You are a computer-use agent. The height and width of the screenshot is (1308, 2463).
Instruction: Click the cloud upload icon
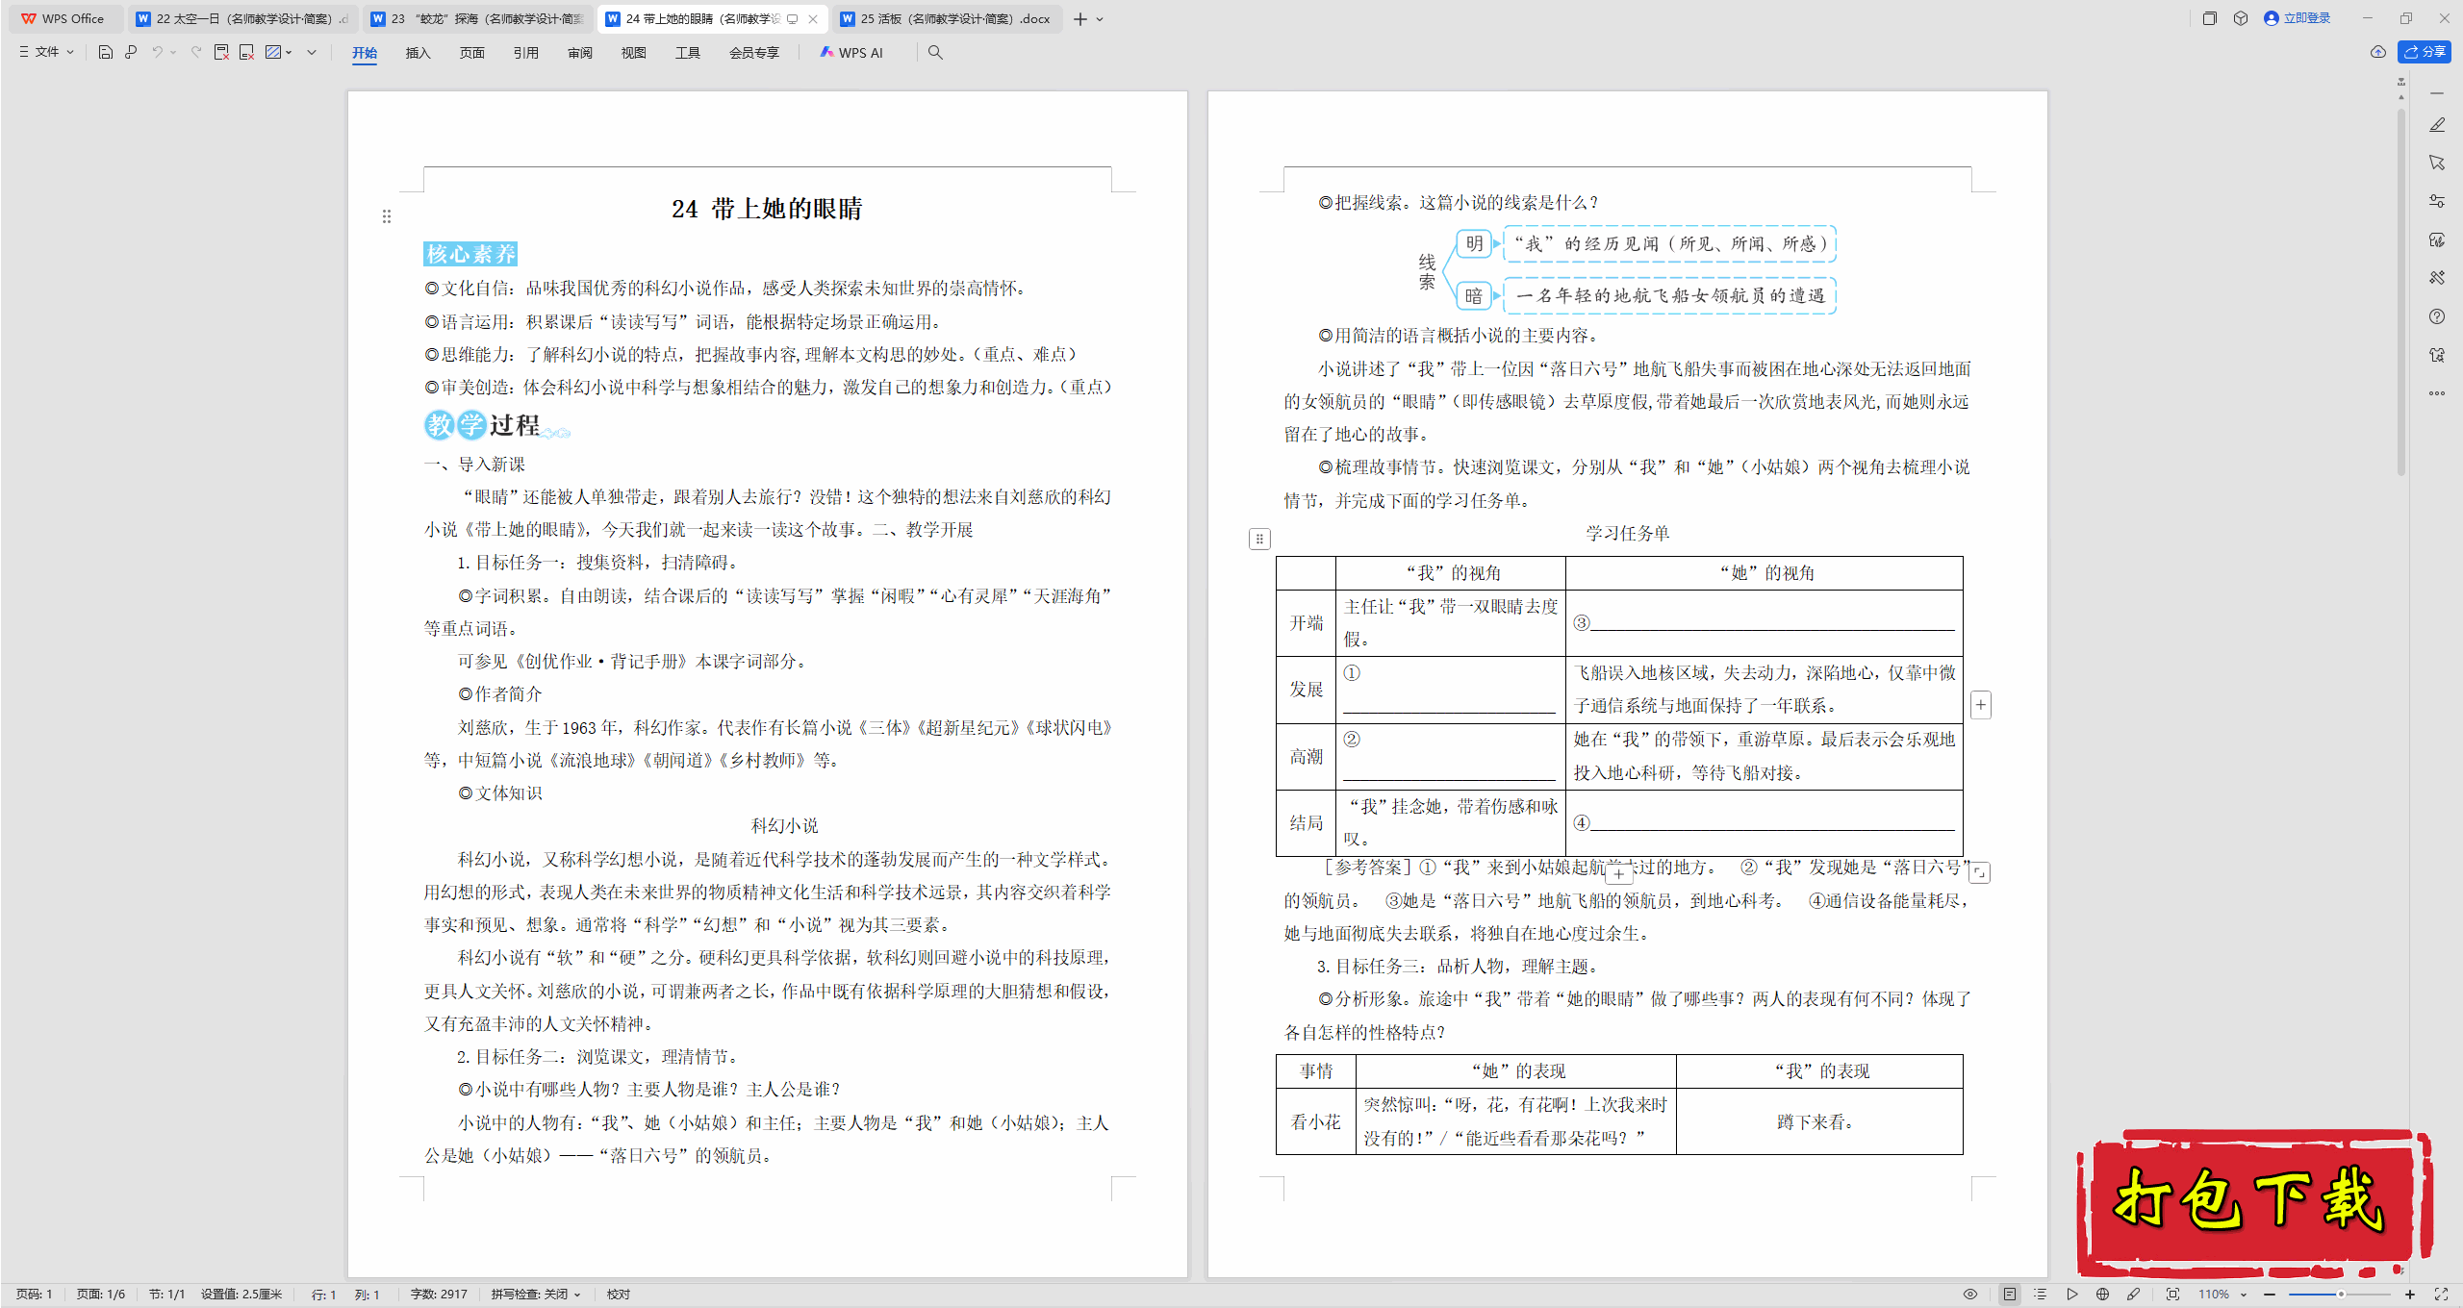[x=2378, y=52]
